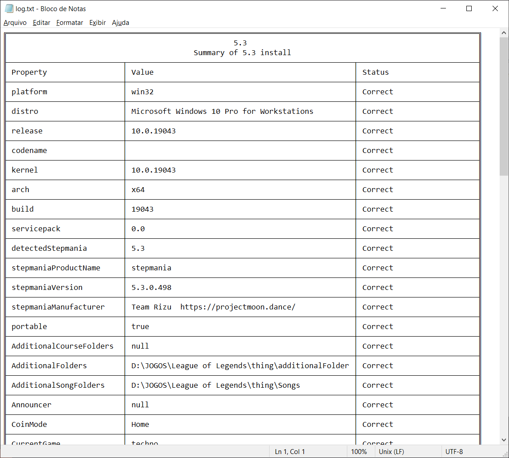Click 'Correct' status in CoinMode row
The height and width of the screenshot is (458, 509).
click(x=378, y=424)
